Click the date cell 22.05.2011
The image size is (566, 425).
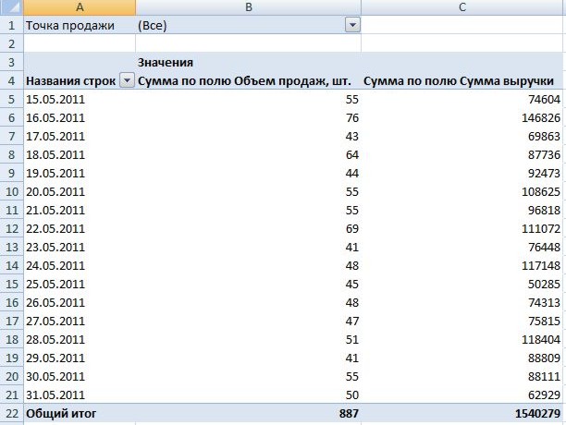[x=55, y=228]
